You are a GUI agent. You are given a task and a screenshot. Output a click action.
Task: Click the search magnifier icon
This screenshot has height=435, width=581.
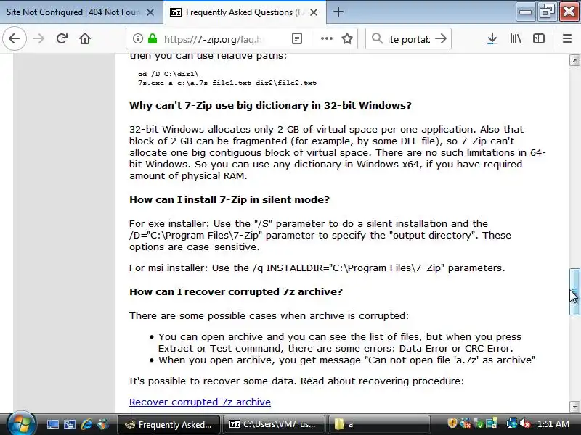(x=377, y=38)
